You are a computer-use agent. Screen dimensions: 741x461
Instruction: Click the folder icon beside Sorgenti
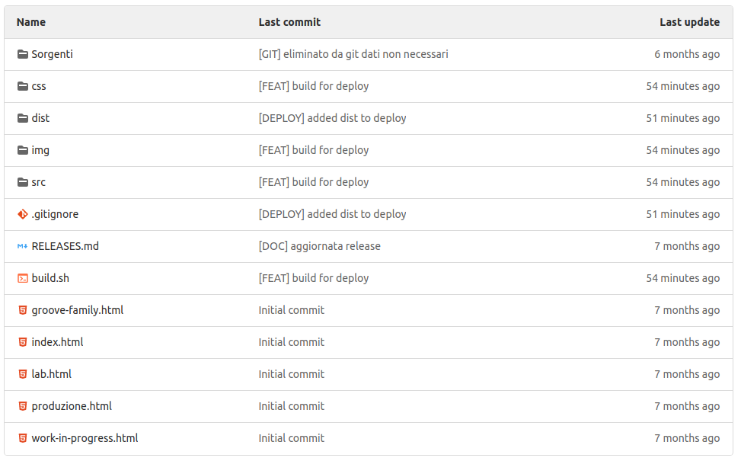coord(23,54)
